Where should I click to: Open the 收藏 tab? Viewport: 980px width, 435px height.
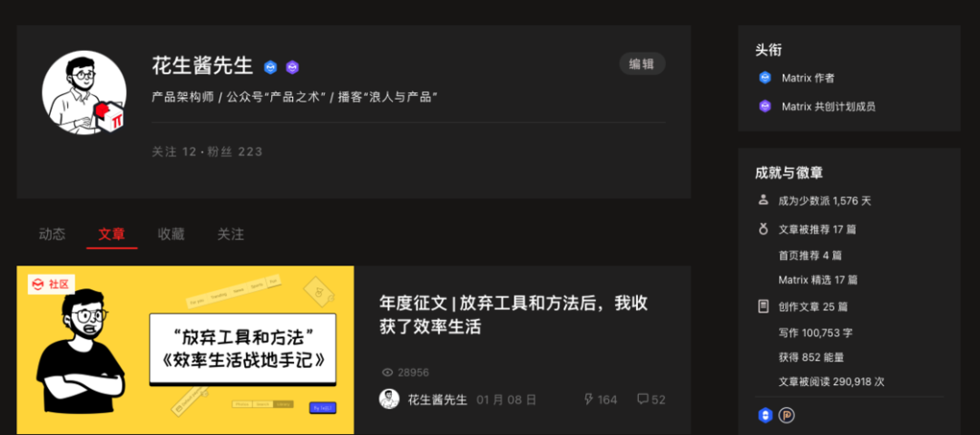tap(171, 235)
